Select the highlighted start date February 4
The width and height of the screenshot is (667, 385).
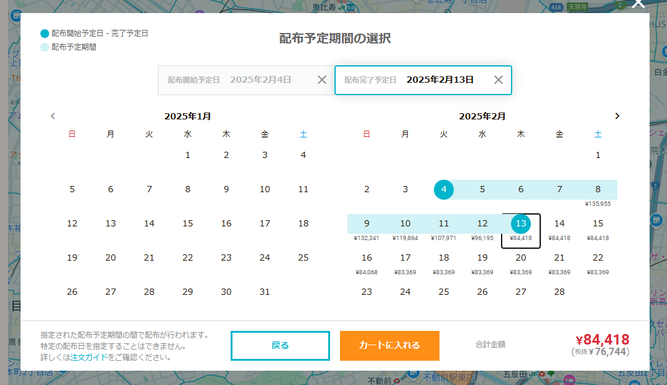point(444,190)
